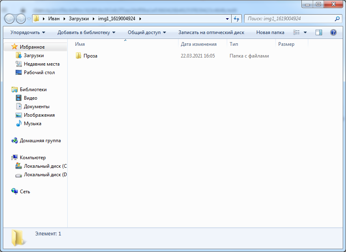Open Рабочий стол in sidebar
Image resolution: width=346 pixels, height=252 pixels.
39,73
